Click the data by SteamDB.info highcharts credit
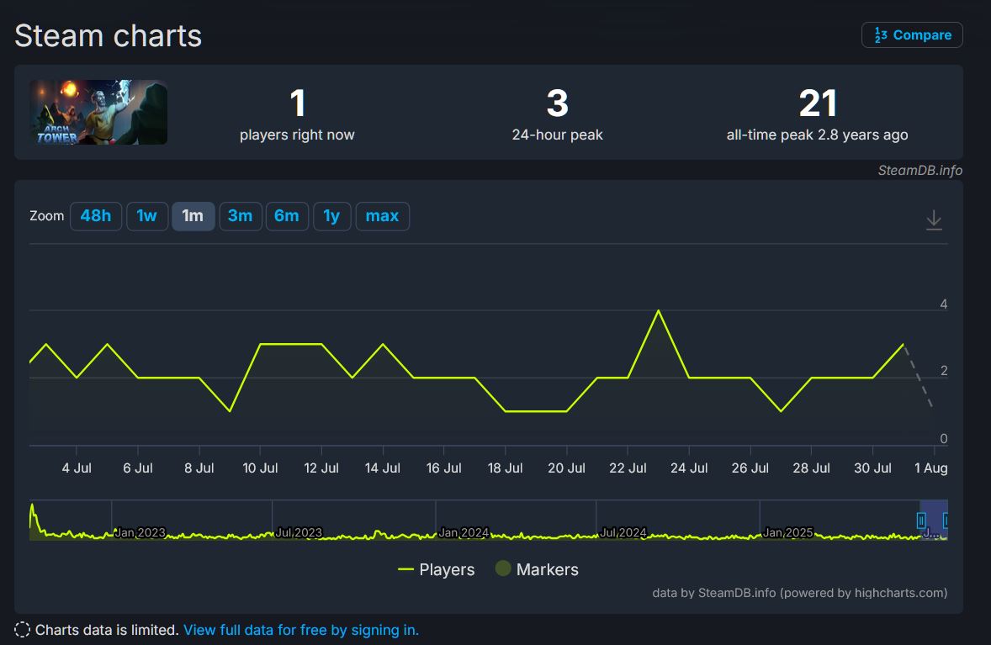Viewport: 991px width, 645px height. pyautogui.click(x=799, y=593)
